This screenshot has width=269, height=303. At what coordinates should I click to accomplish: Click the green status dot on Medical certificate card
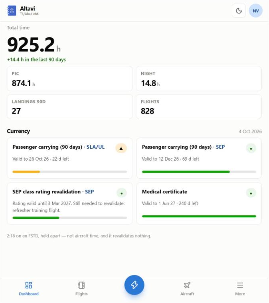(251, 193)
